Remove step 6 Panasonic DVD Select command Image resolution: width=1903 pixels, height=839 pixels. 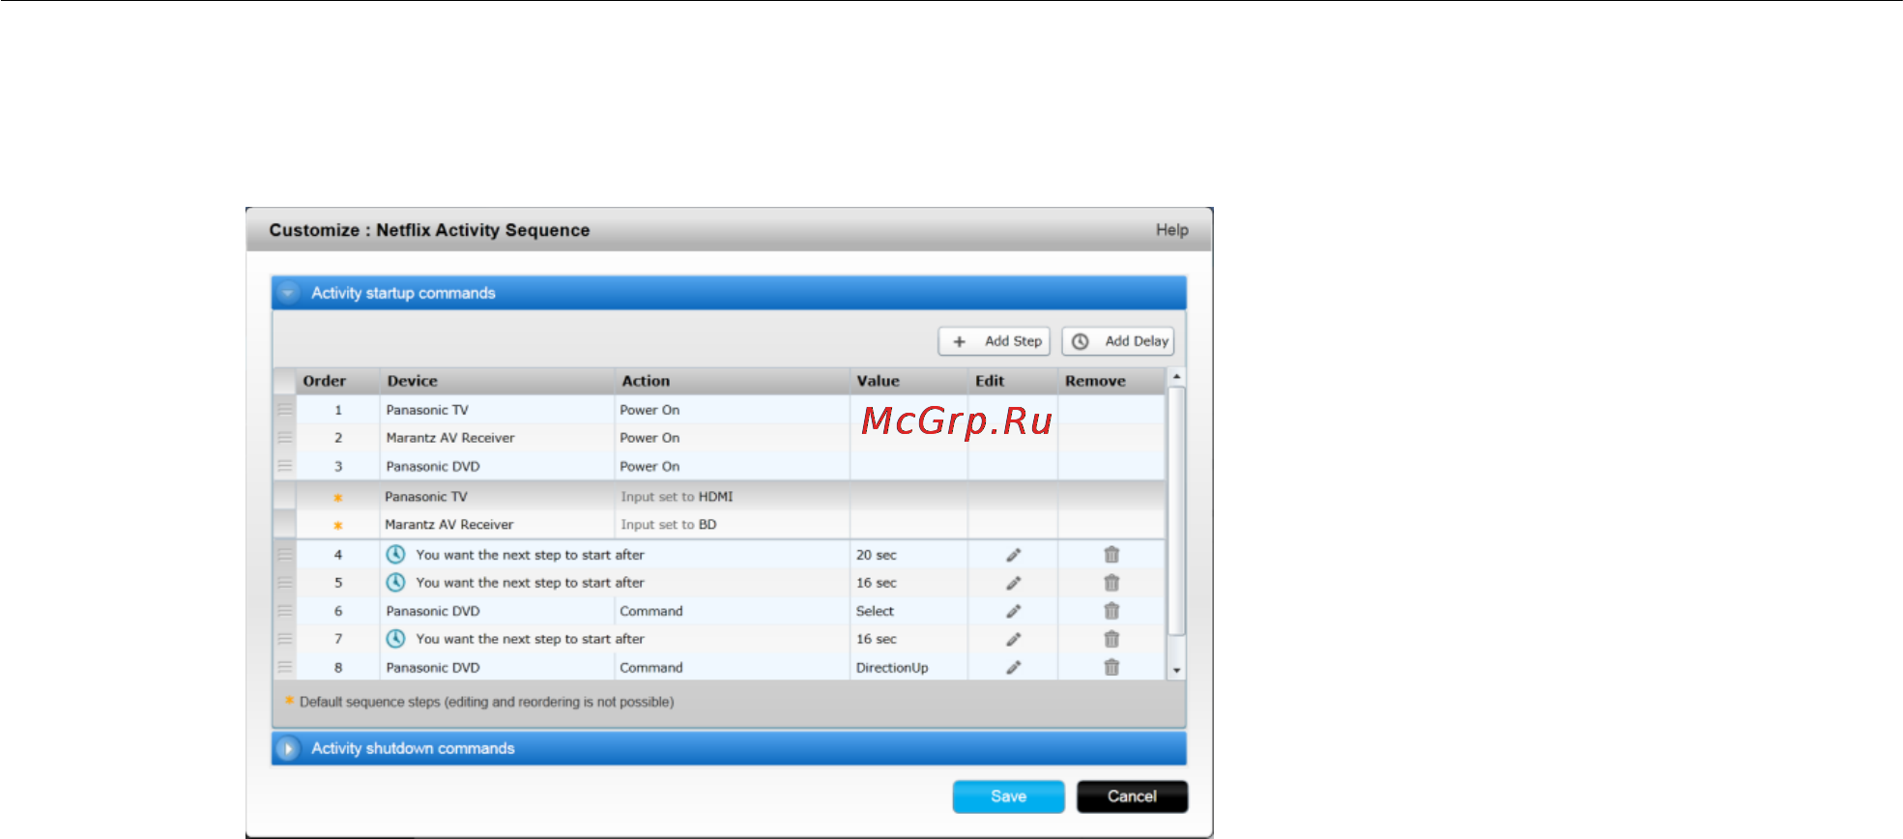click(x=1111, y=611)
